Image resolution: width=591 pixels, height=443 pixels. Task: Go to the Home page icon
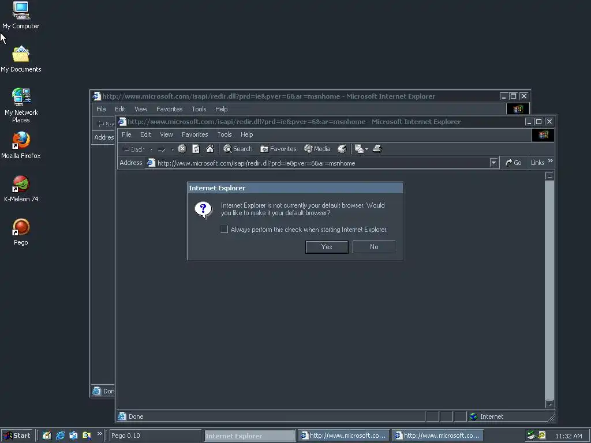tap(210, 149)
